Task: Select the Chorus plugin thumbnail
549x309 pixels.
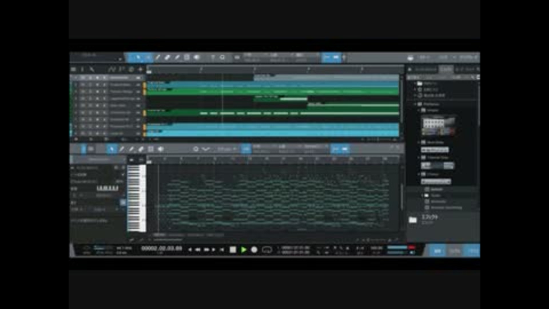Action: click(436, 181)
